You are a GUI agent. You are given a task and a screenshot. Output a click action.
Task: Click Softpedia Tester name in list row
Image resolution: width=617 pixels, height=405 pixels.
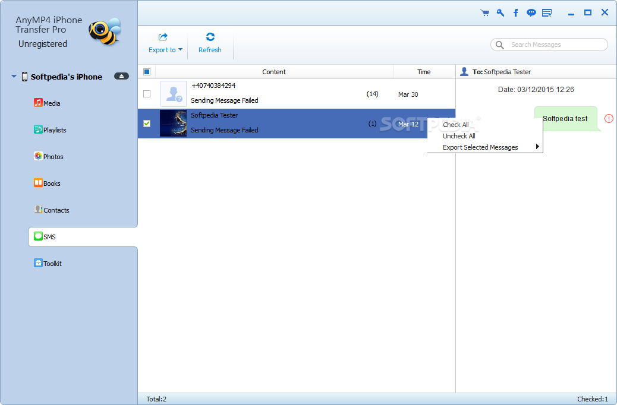(x=214, y=115)
